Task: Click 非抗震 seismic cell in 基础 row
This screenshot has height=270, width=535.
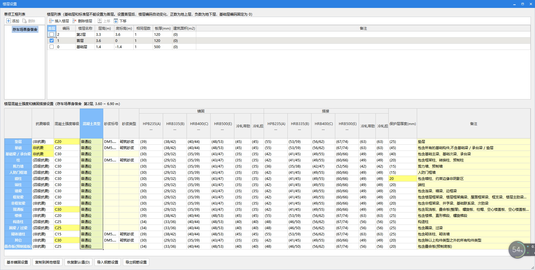Action: pyautogui.click(x=43, y=148)
